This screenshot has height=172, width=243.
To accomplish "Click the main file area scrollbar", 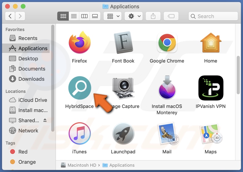I will (x=238, y=75).
